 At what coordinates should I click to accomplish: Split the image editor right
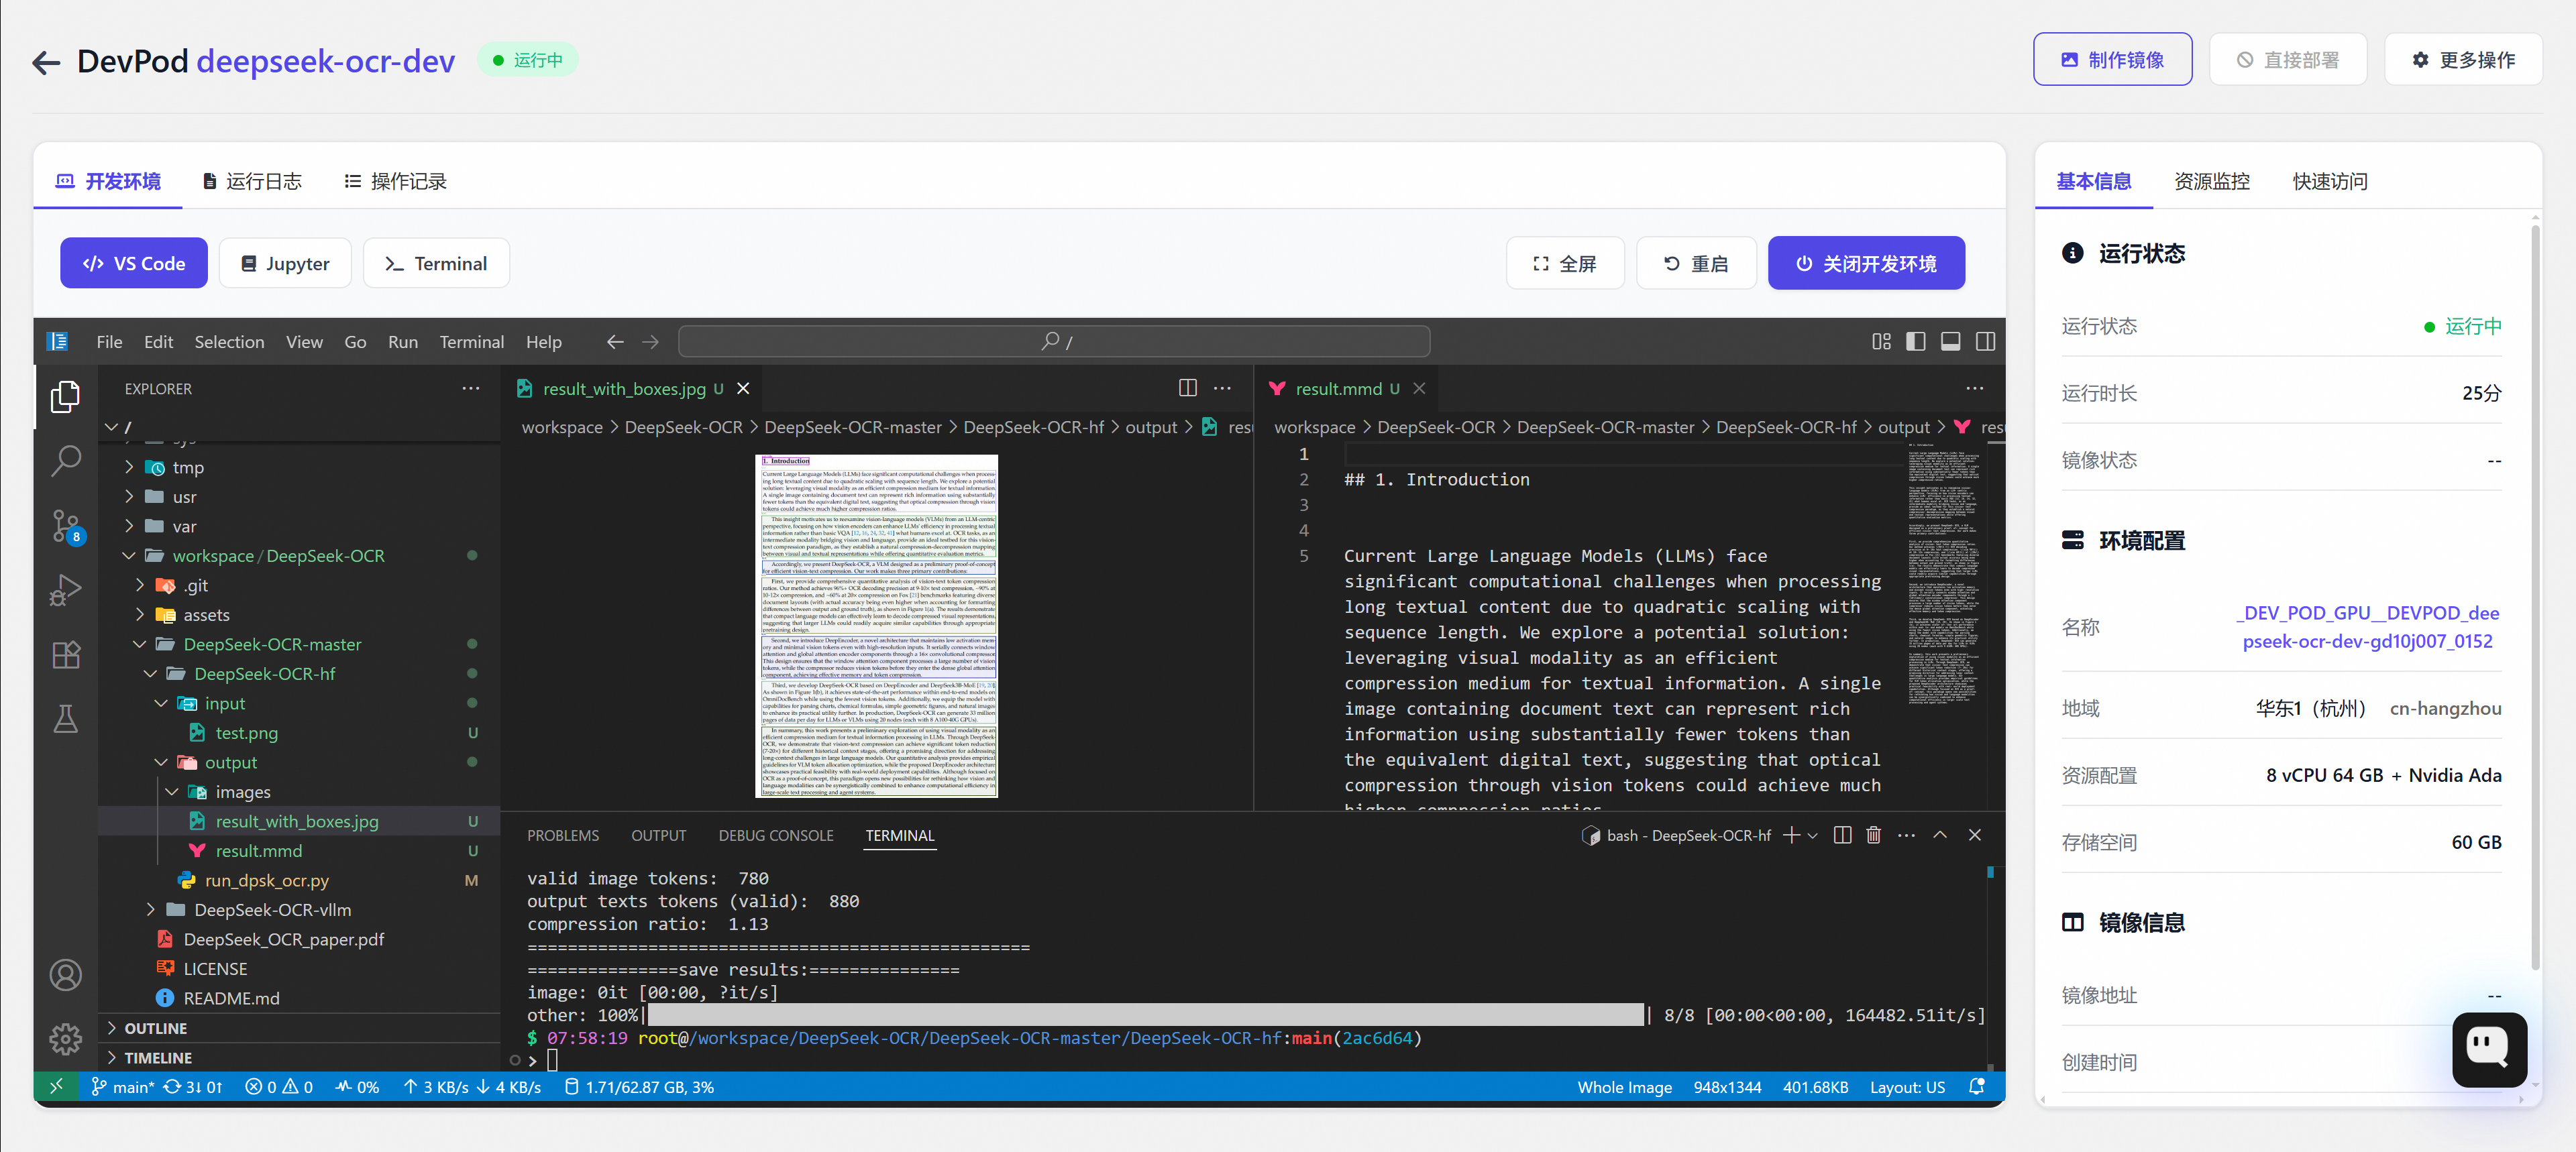(1187, 388)
